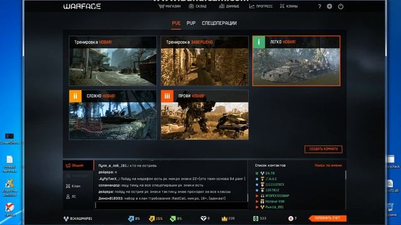Screen dimensions: 401x225
Task: Select the Тренировка НОВАЯ mission card
Action: click(113, 61)
